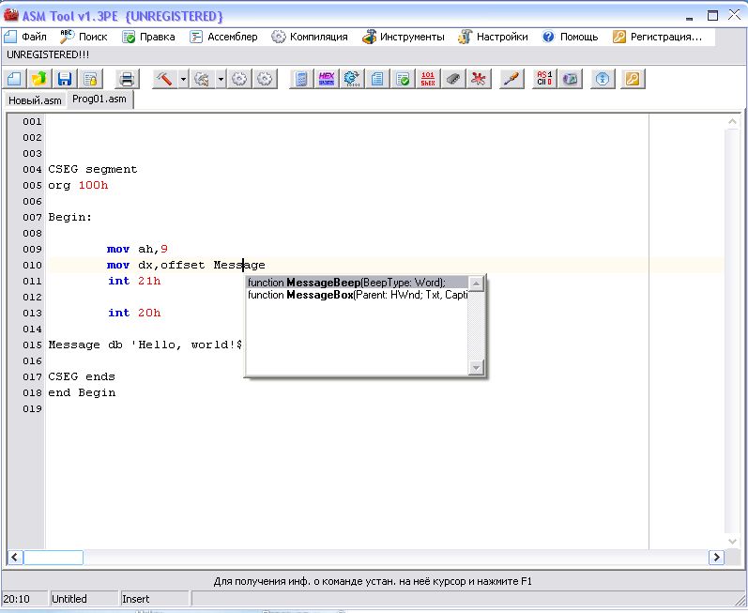
Task: Click the screwdriver toolbar icon
Action: [x=511, y=79]
